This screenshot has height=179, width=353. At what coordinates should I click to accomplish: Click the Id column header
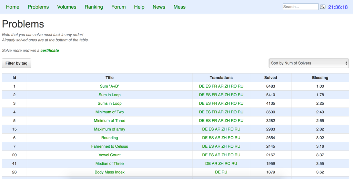[x=14, y=78]
